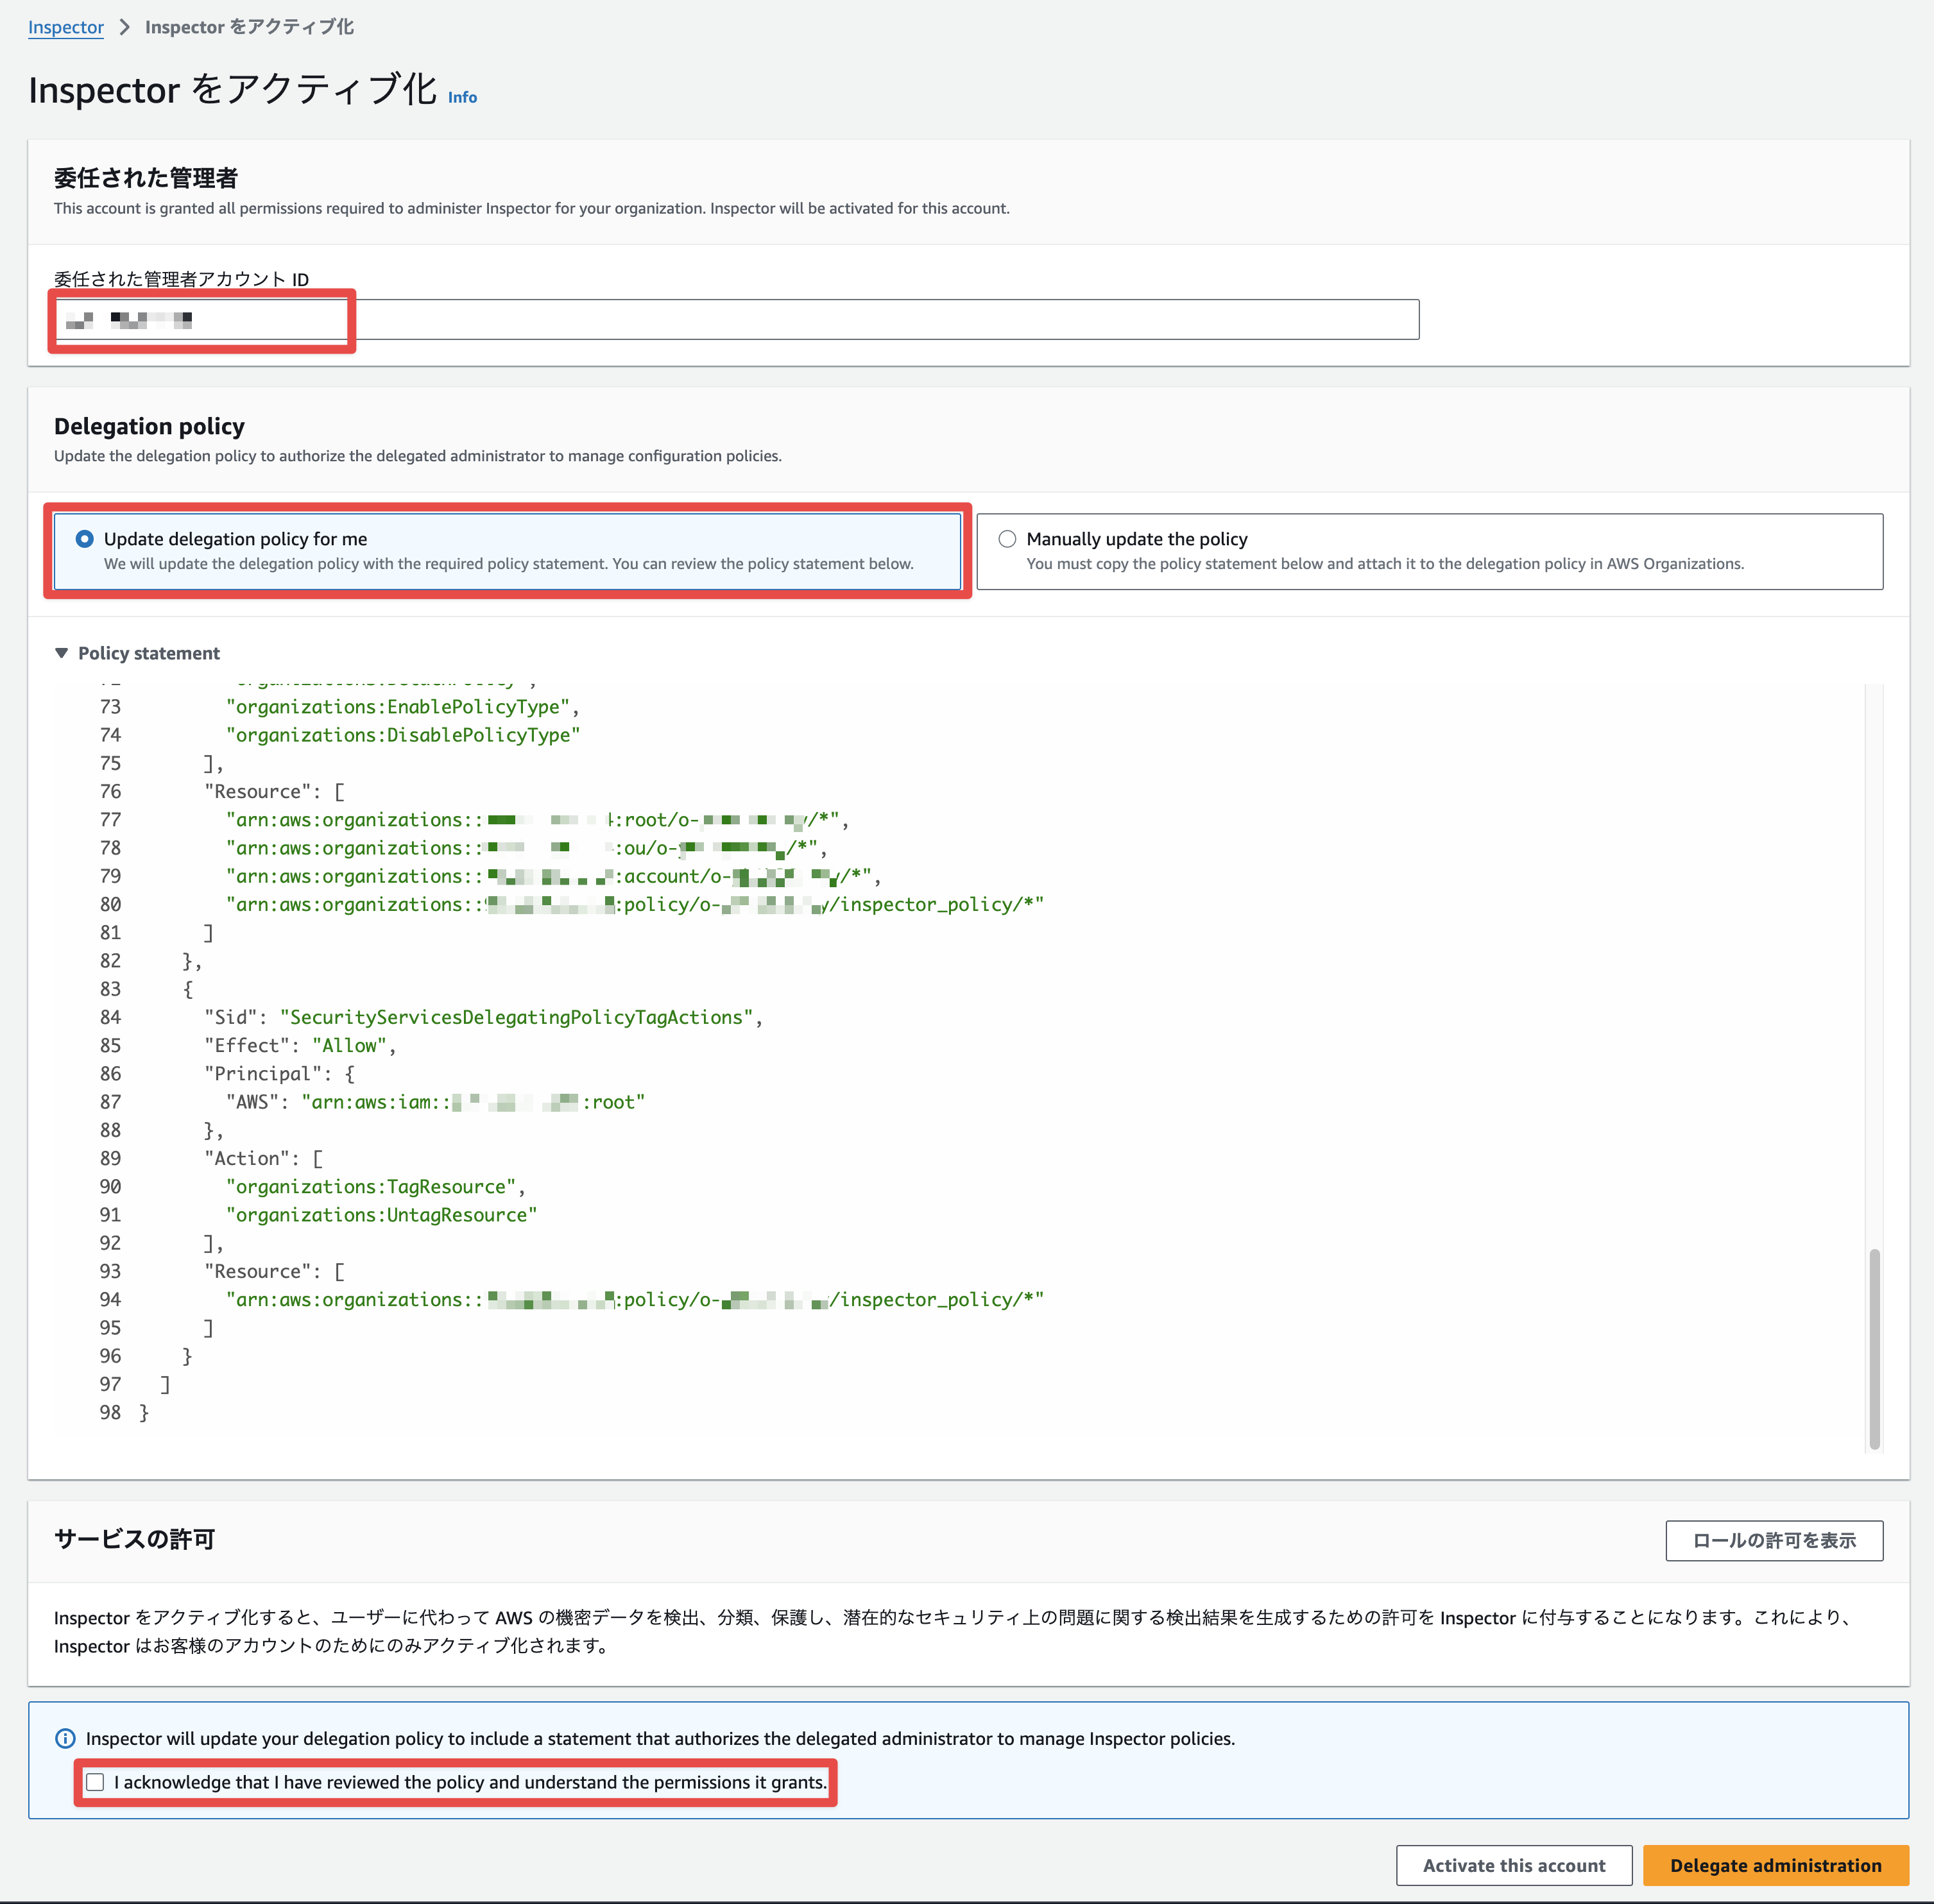Collapse the Policy statement triangle
Screen dimensions: 1934x1904
pos(61,653)
